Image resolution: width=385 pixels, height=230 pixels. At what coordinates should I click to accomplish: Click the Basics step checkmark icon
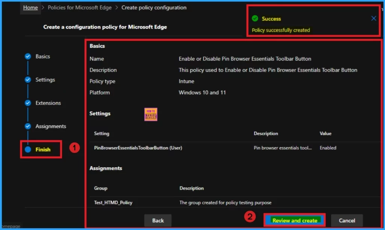[28, 56]
